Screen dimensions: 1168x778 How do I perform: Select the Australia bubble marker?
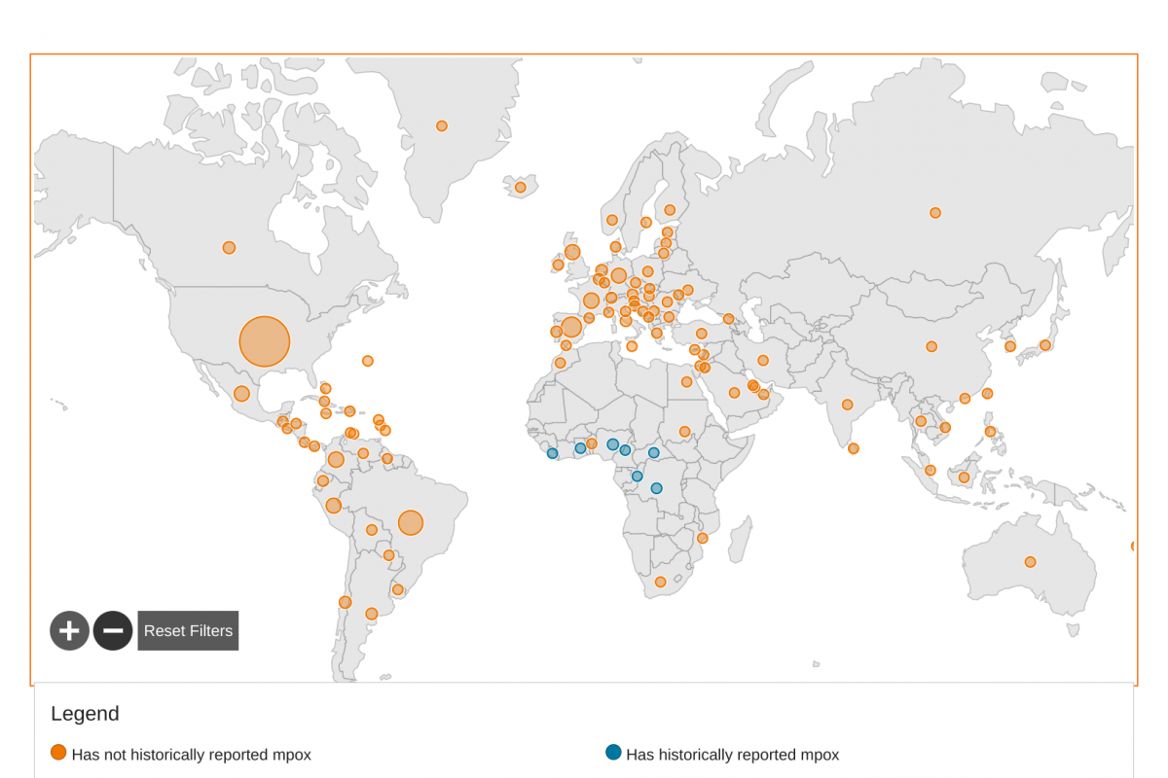1030,562
